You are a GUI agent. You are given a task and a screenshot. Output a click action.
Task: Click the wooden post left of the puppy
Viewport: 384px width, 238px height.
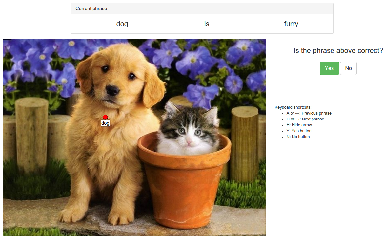32,134
